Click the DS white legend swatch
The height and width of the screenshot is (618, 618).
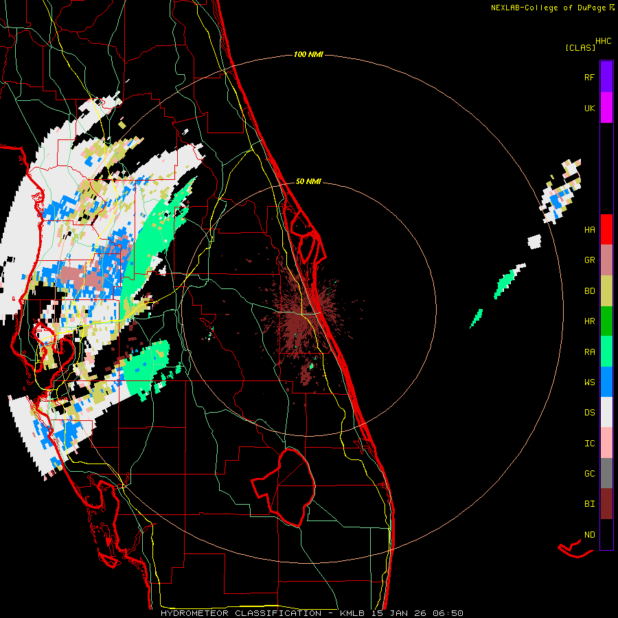(606, 412)
